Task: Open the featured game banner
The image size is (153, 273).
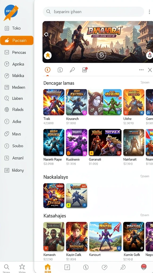Action: [x=98, y=42]
